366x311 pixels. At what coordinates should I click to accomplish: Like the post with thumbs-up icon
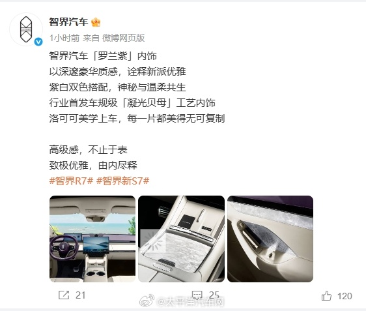coord(326,295)
